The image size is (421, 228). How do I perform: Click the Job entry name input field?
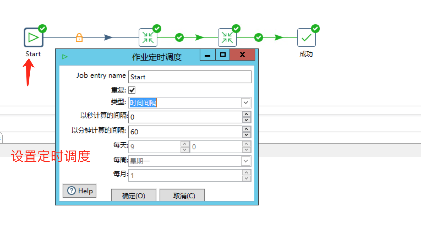(x=189, y=77)
